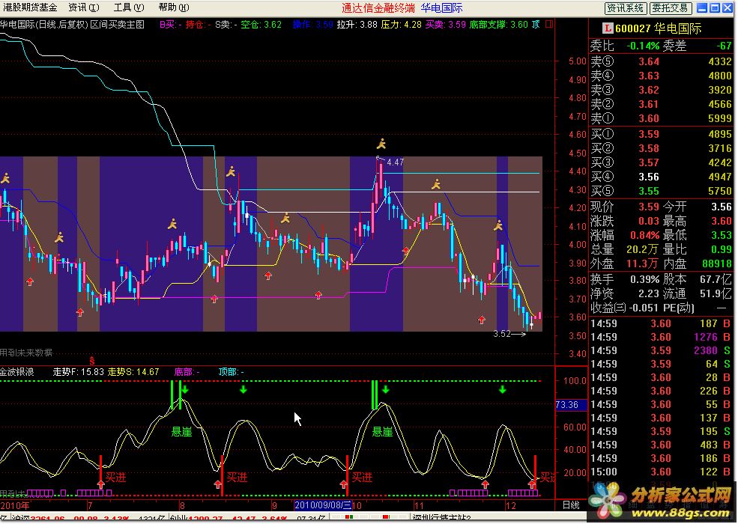The width and height of the screenshot is (738, 524).
Task: Click the 拉升: 3.88 indicator value
Action: [x=357, y=25]
